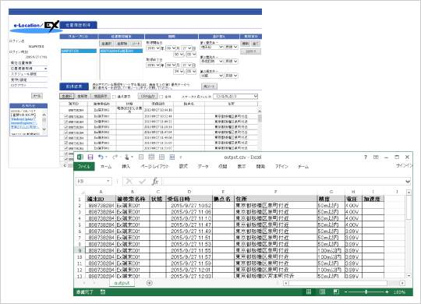Open Excel Name Box dropdown arrow

(x=108, y=182)
